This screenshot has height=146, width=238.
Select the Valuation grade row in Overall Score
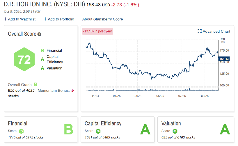coord(51,68)
